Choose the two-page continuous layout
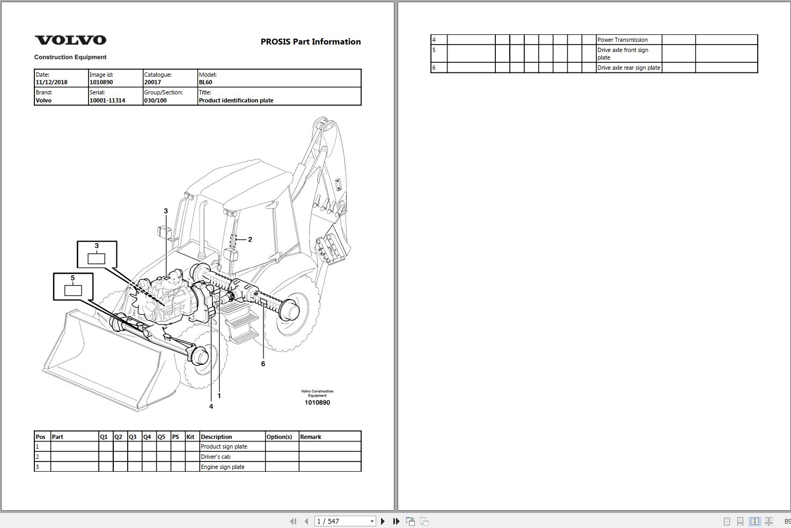Viewport: 791px width, 528px height. [x=768, y=520]
